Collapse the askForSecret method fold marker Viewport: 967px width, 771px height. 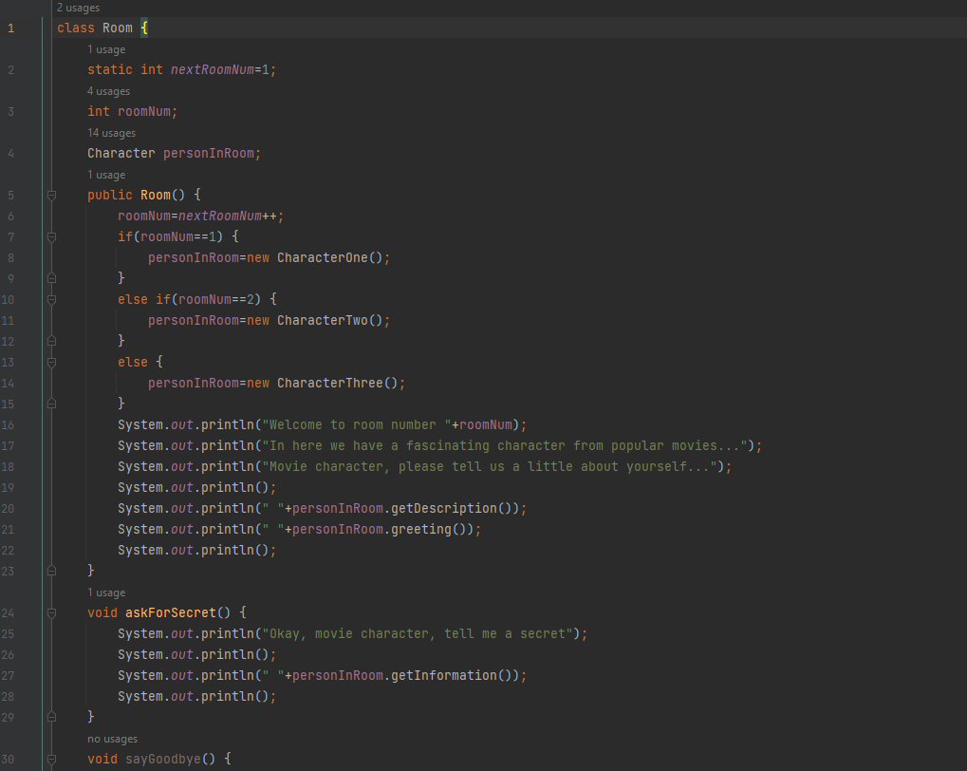[x=52, y=613]
